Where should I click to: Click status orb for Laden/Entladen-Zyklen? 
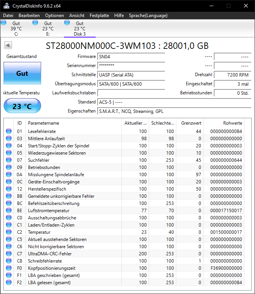pyautogui.click(x=9, y=225)
